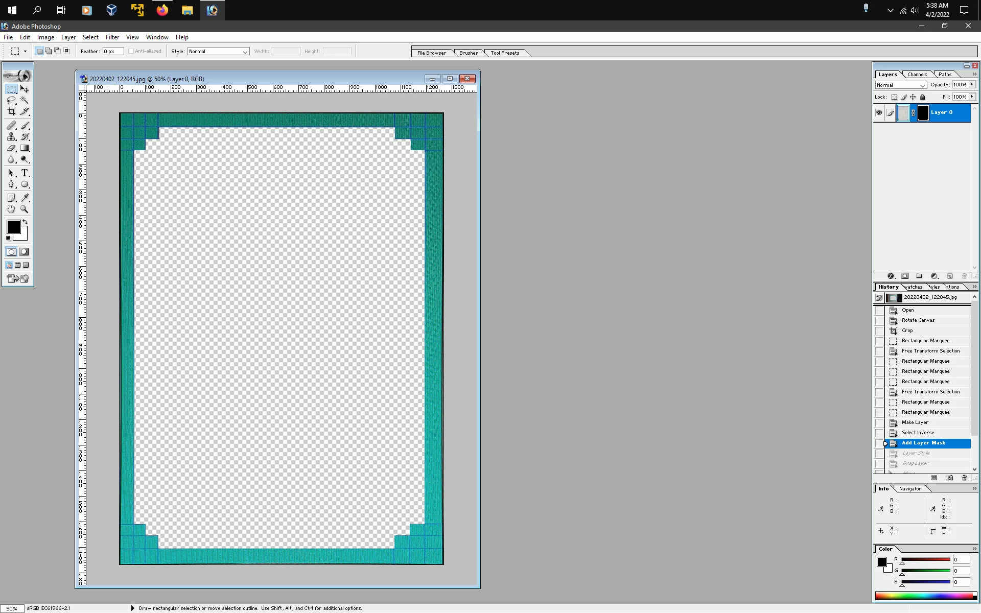Toggle lock all for Layer 0
981x613 pixels.
pyautogui.click(x=922, y=97)
